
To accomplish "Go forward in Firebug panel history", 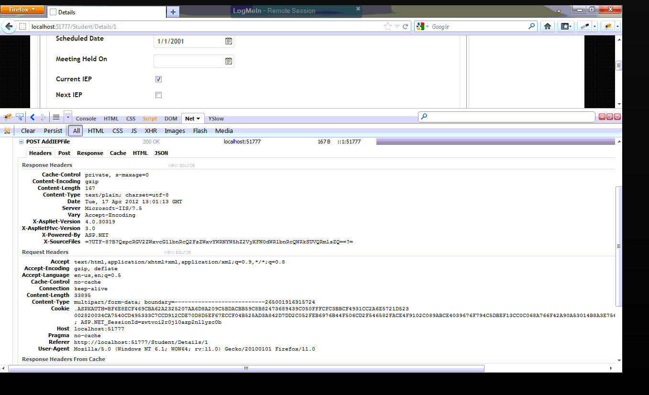I will click(x=43, y=117).
